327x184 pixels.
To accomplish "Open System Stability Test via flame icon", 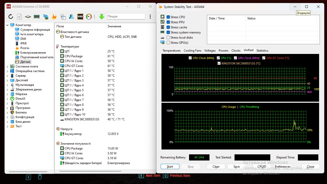I will point(54,17).
